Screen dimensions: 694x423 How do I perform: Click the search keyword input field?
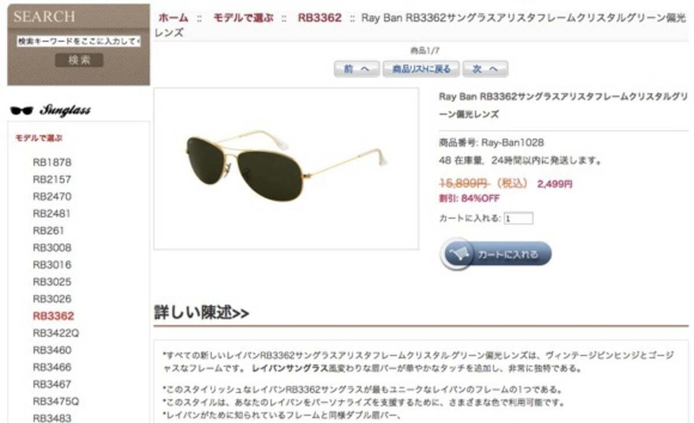point(79,42)
